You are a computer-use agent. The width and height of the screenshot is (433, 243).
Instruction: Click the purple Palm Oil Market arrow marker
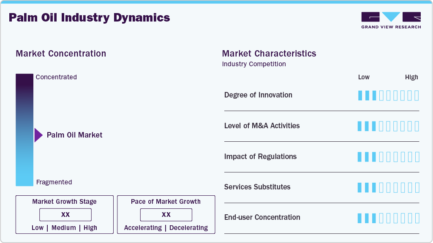click(x=38, y=135)
